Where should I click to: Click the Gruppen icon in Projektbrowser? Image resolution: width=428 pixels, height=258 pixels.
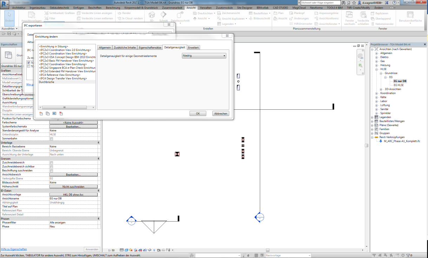point(377,133)
